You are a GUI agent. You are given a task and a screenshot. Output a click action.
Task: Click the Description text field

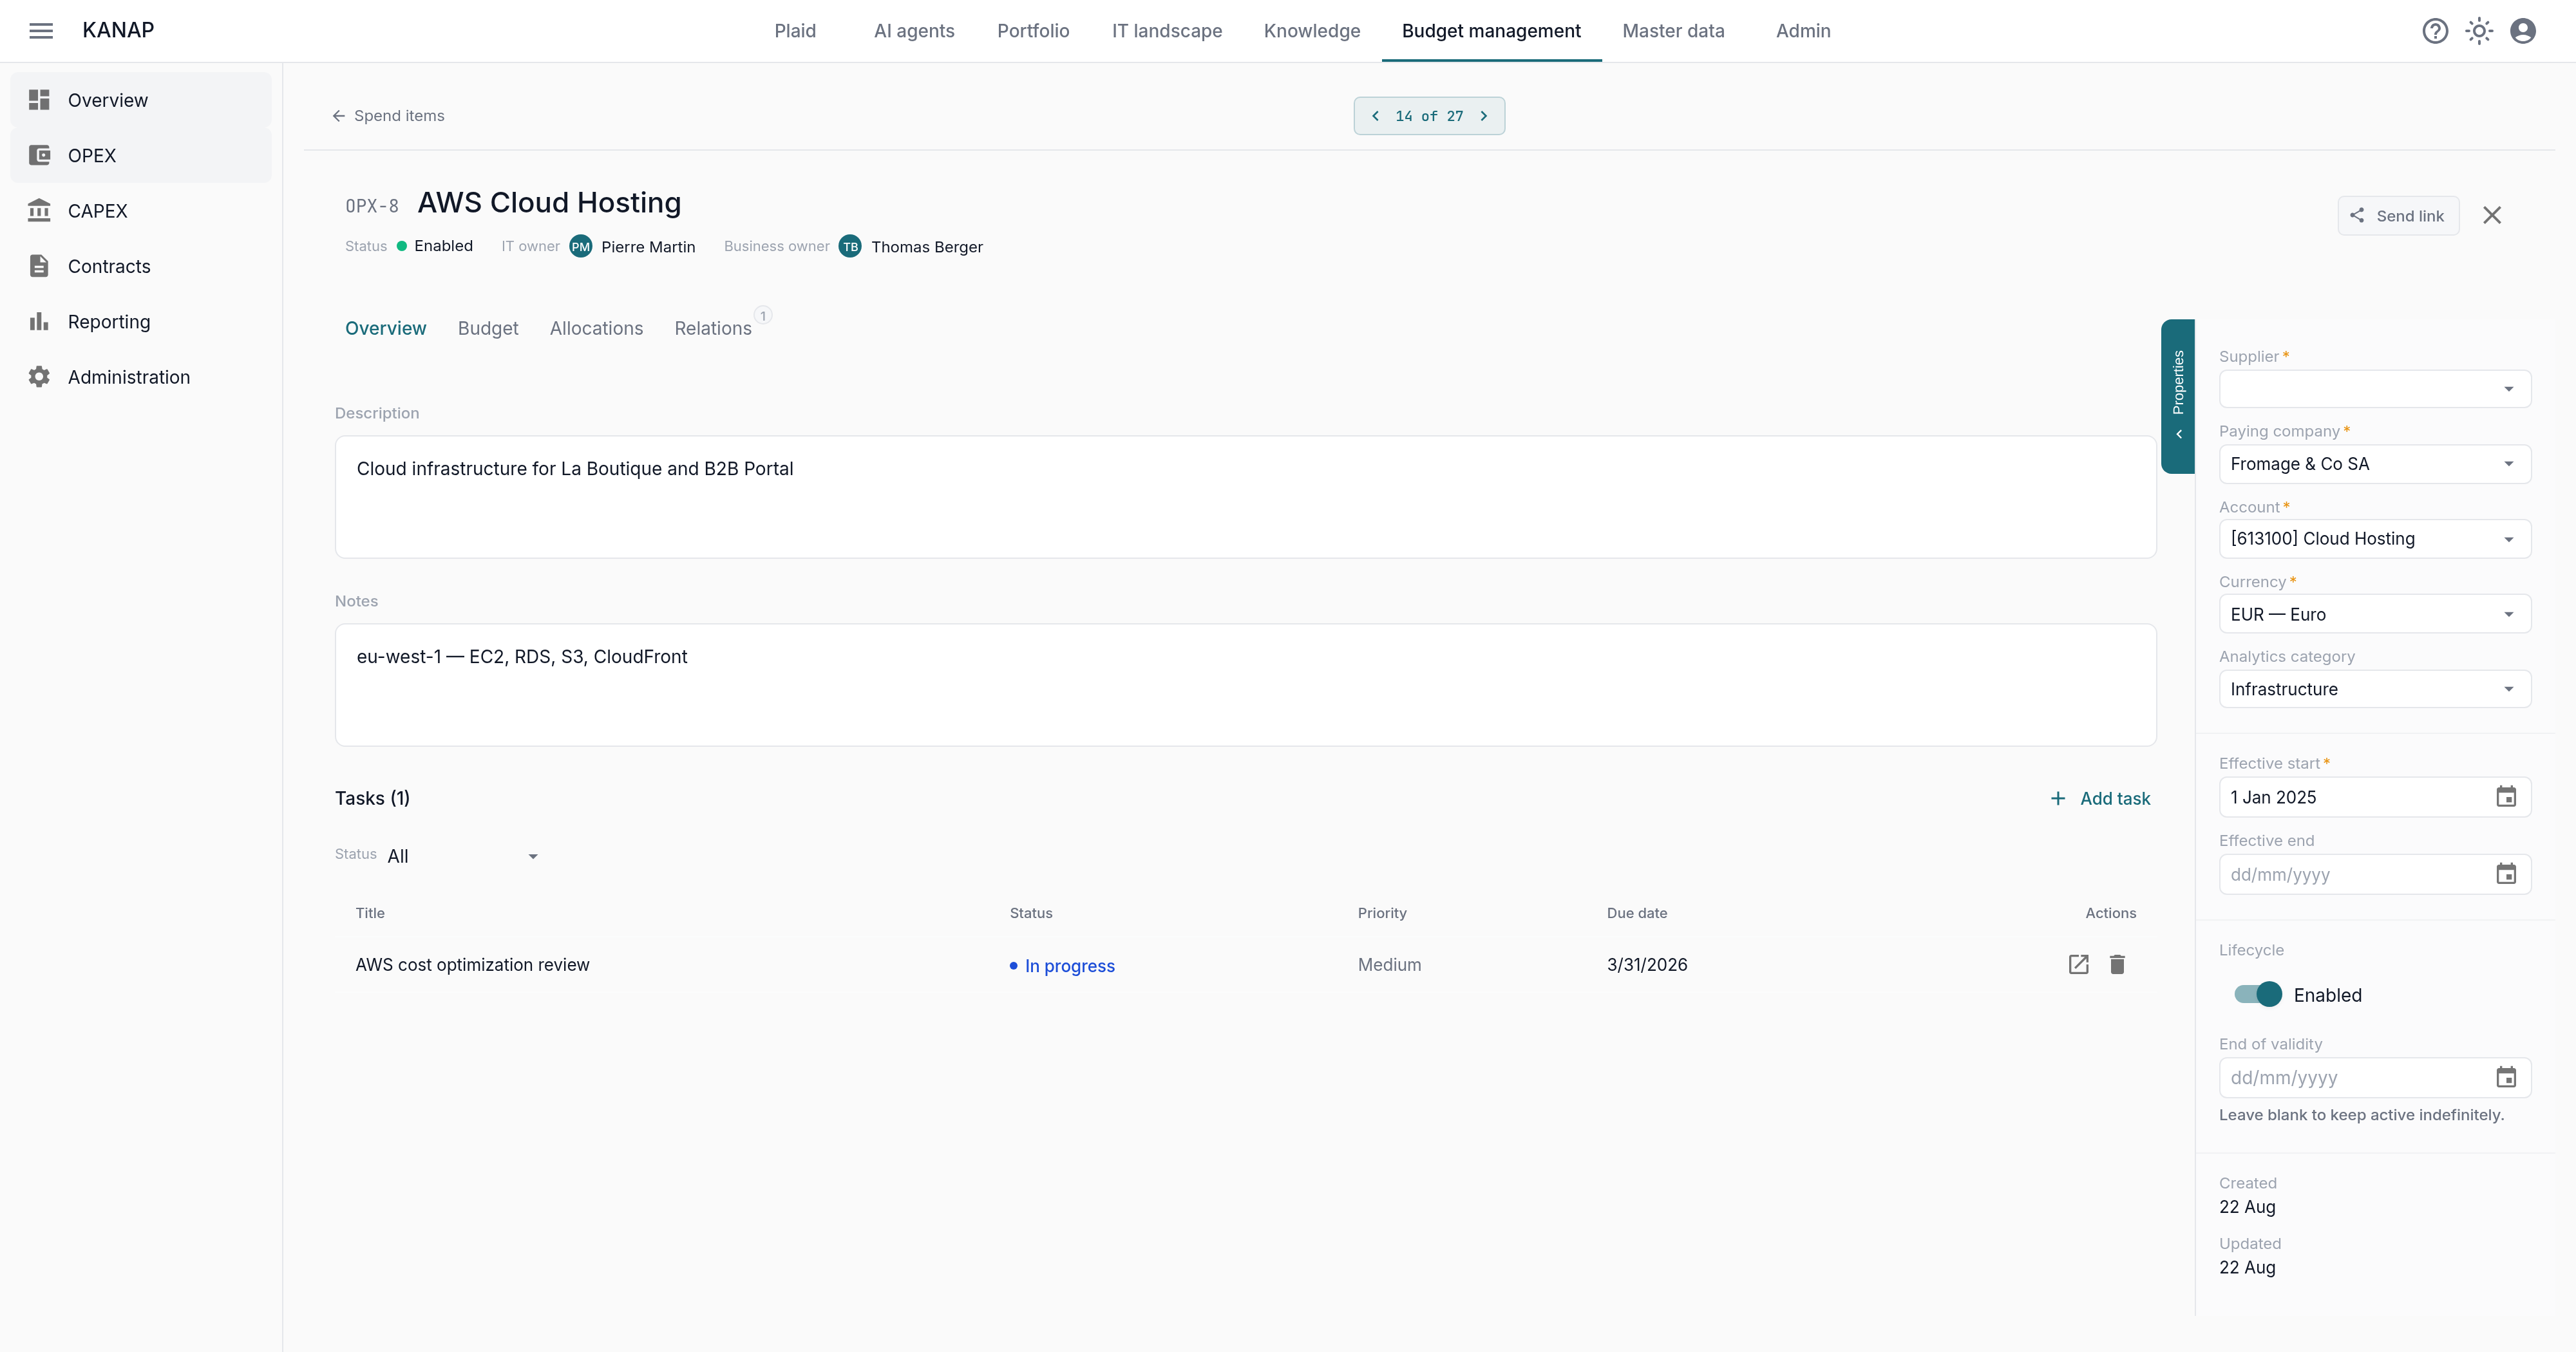[1245, 497]
